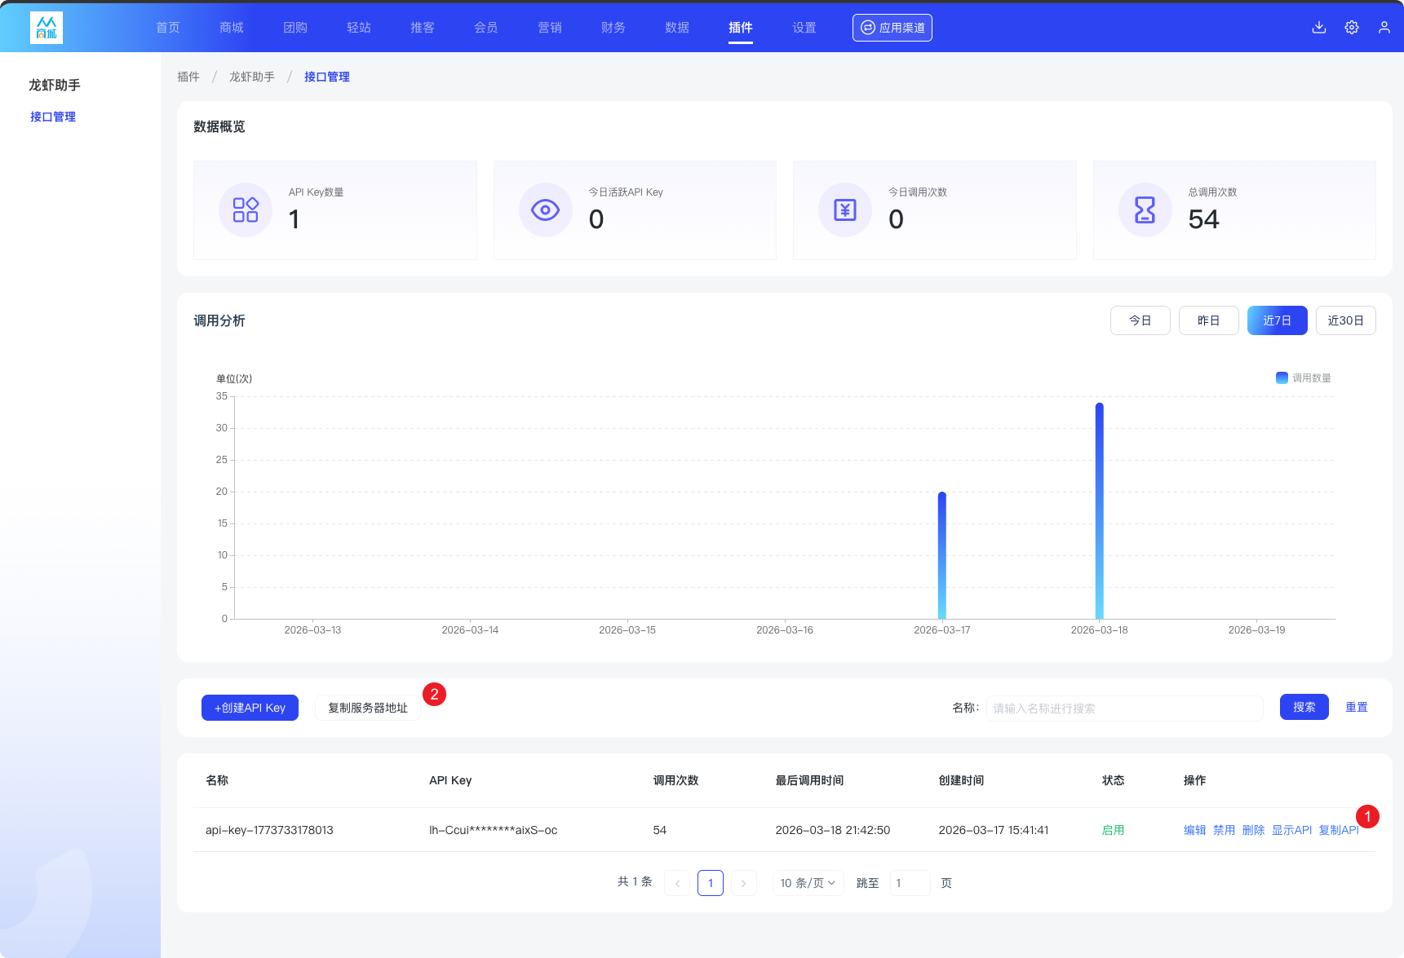Open the 营销 menu
1404x958 pixels.
point(550,28)
